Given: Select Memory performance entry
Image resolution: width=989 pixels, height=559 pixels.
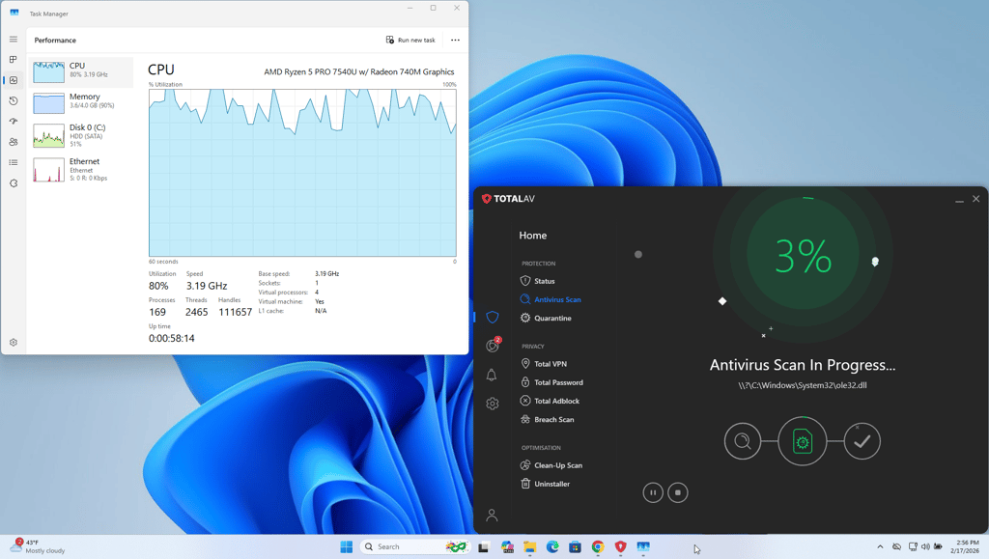Looking at the screenshot, I should (81, 102).
